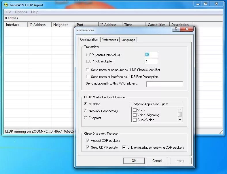Close the haneWIN LLDP Agent main window

coord(216,4)
